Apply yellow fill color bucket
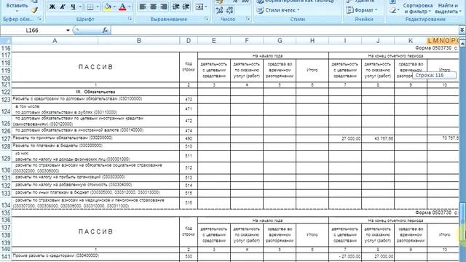Viewport: 466px width, 262px height. coord(108,7)
